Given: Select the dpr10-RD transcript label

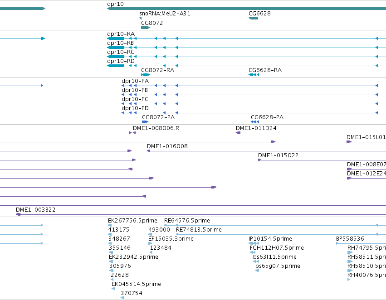Looking at the screenshot, I should tap(121, 61).
